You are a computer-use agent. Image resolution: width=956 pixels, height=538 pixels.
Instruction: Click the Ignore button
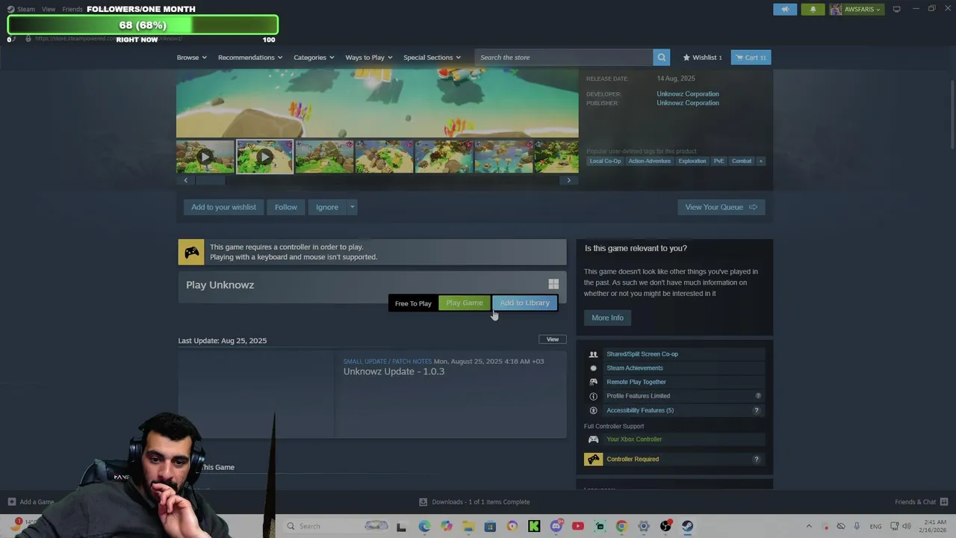click(327, 207)
